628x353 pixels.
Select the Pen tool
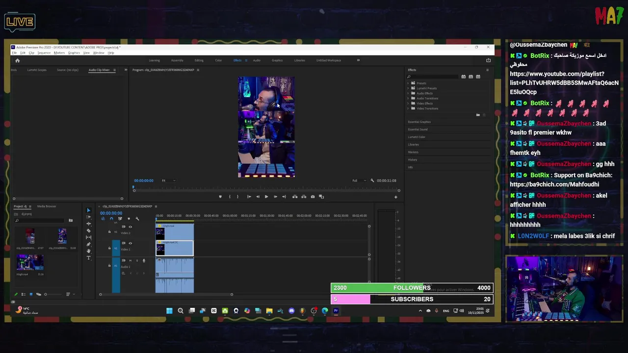pyautogui.click(x=88, y=244)
